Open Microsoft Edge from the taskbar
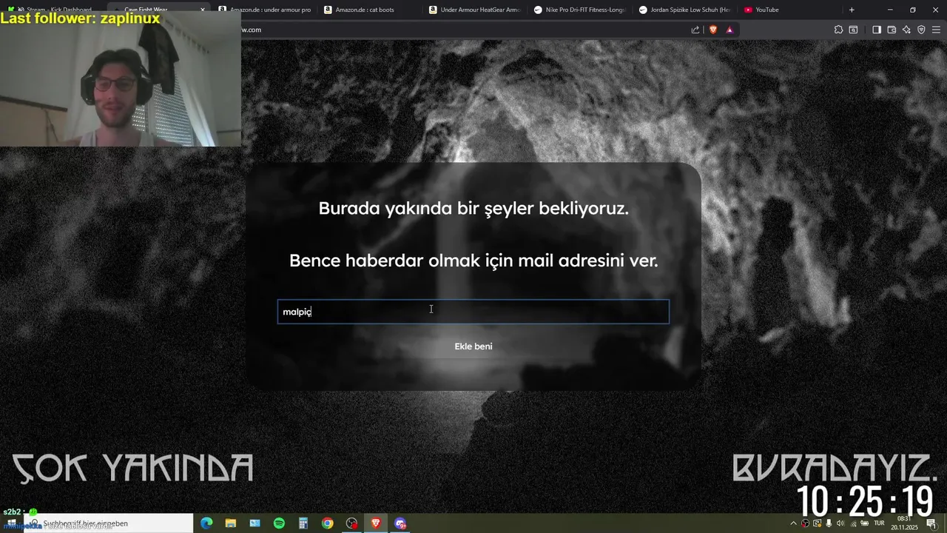The width and height of the screenshot is (947, 533). (x=206, y=523)
